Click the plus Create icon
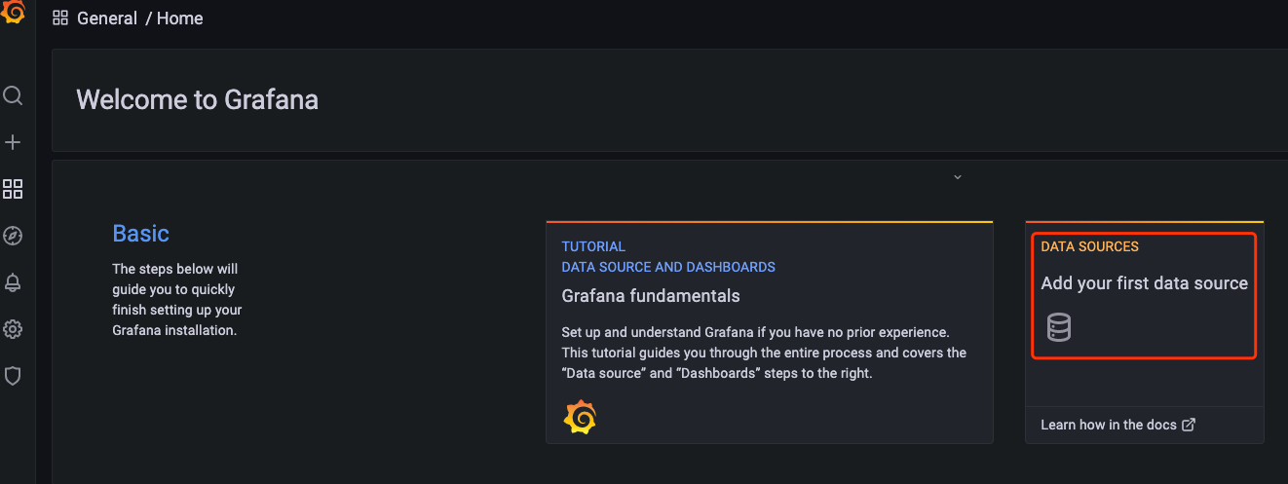This screenshot has width=1288, height=484. 13,142
